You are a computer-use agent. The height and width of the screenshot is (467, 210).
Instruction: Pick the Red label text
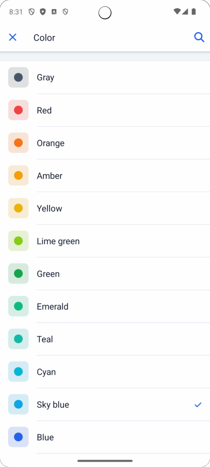click(x=44, y=110)
